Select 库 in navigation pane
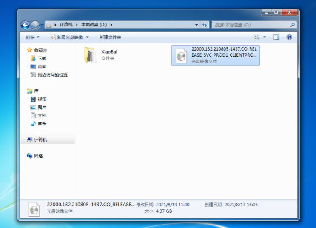The image size is (316, 228). tap(36, 91)
